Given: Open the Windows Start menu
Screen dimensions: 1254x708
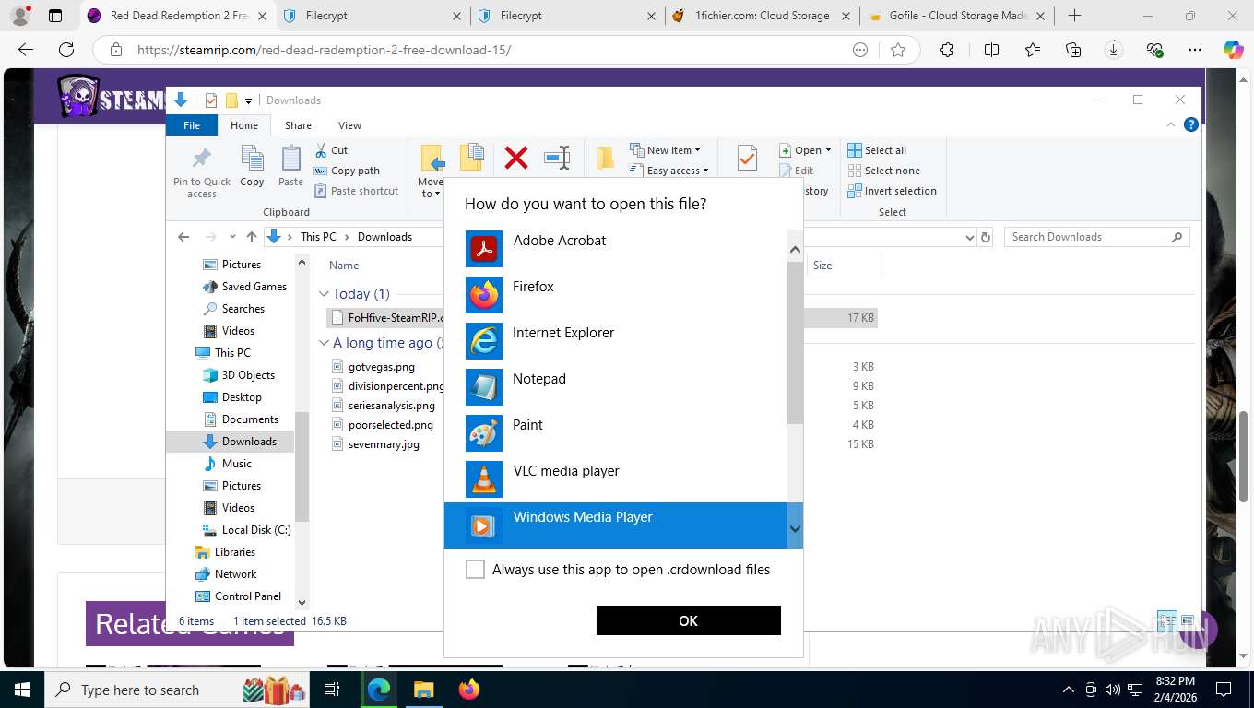Looking at the screenshot, I should pyautogui.click(x=21, y=689).
